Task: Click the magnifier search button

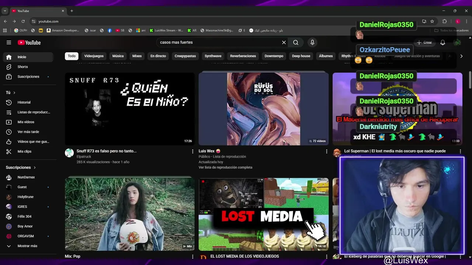Action: click(296, 42)
